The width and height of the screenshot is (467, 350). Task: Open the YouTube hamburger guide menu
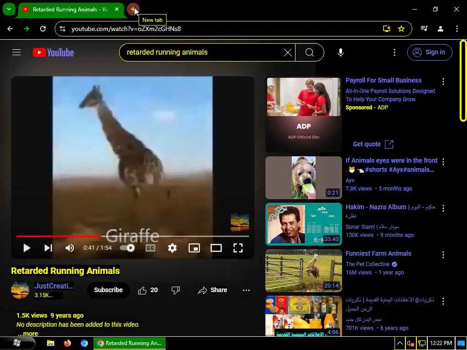point(16,52)
